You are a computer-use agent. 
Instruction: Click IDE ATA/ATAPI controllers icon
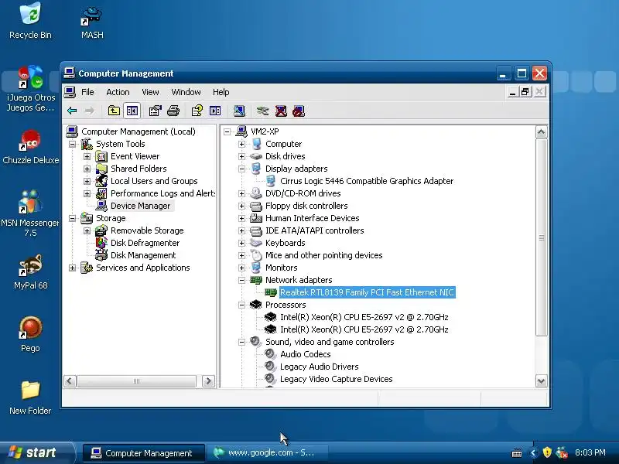click(x=256, y=230)
